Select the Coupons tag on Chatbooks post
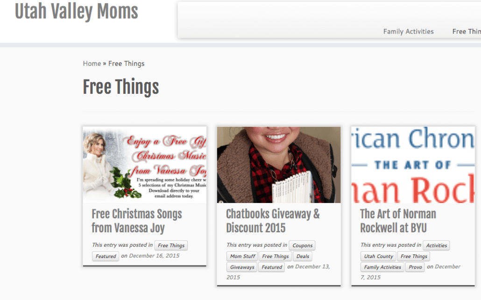 click(302, 245)
